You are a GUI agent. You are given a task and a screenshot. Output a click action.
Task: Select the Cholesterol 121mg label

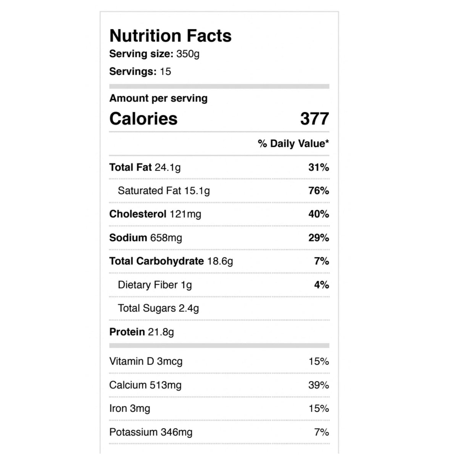point(155,214)
